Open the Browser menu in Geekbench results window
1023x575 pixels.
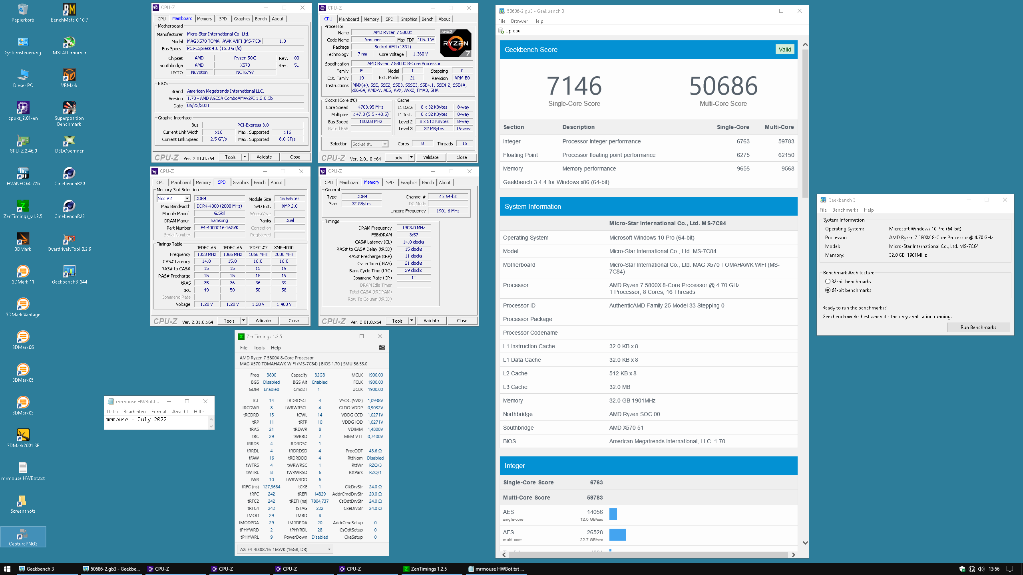tap(519, 21)
